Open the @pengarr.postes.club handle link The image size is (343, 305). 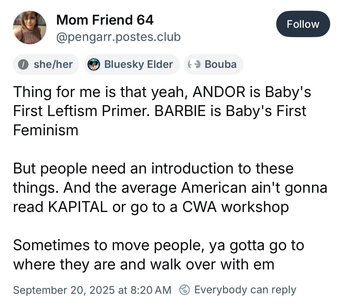click(118, 37)
